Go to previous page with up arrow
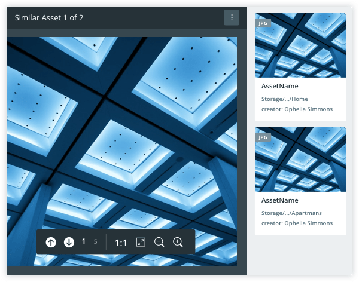Screen dimensions: 359x282 coord(51,242)
